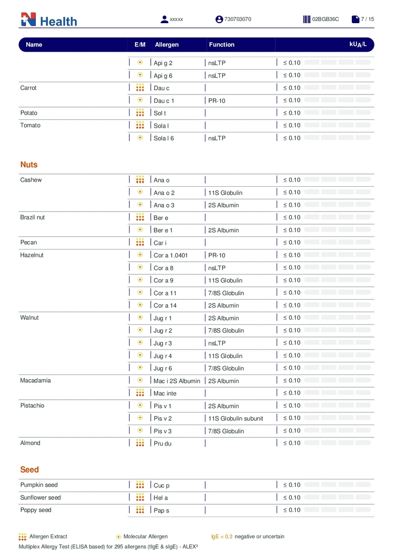This screenshot has width=393, height=557.
Task: Click the allergen extract icon for Carrot
Action: point(140,88)
